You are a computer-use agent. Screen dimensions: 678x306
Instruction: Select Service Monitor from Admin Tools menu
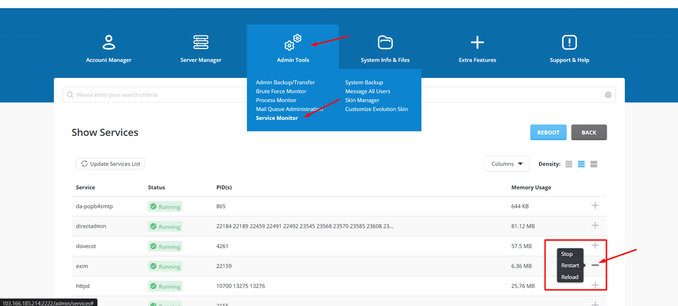click(x=277, y=118)
